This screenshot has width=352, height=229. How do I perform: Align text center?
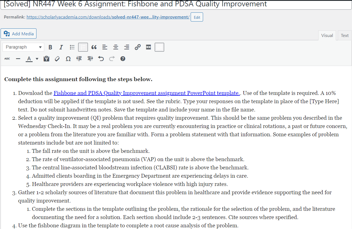(116, 47)
